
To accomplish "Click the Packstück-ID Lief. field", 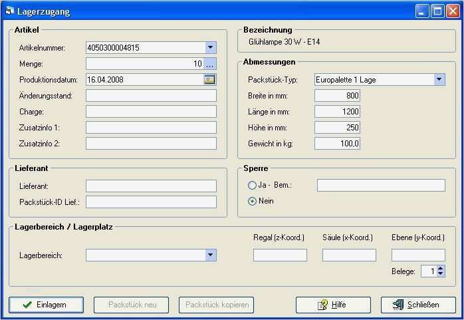I will pos(151,202).
